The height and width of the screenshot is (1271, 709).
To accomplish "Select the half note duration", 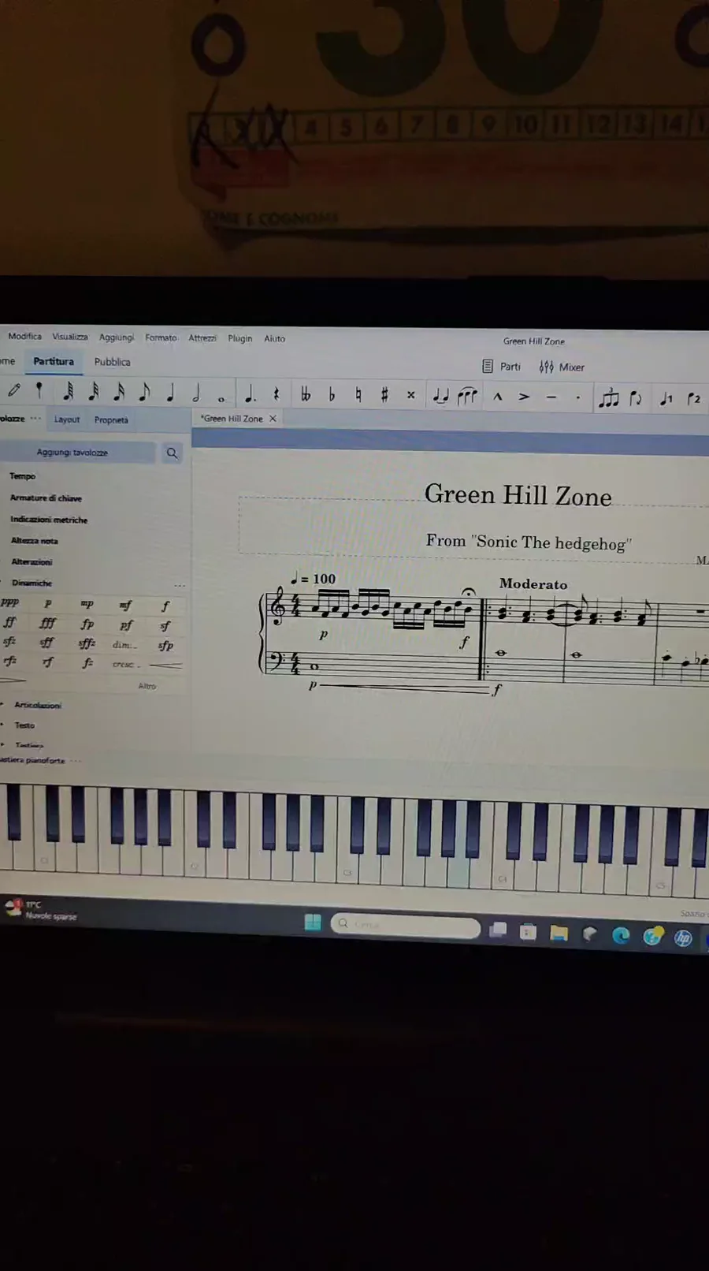I will pyautogui.click(x=196, y=393).
